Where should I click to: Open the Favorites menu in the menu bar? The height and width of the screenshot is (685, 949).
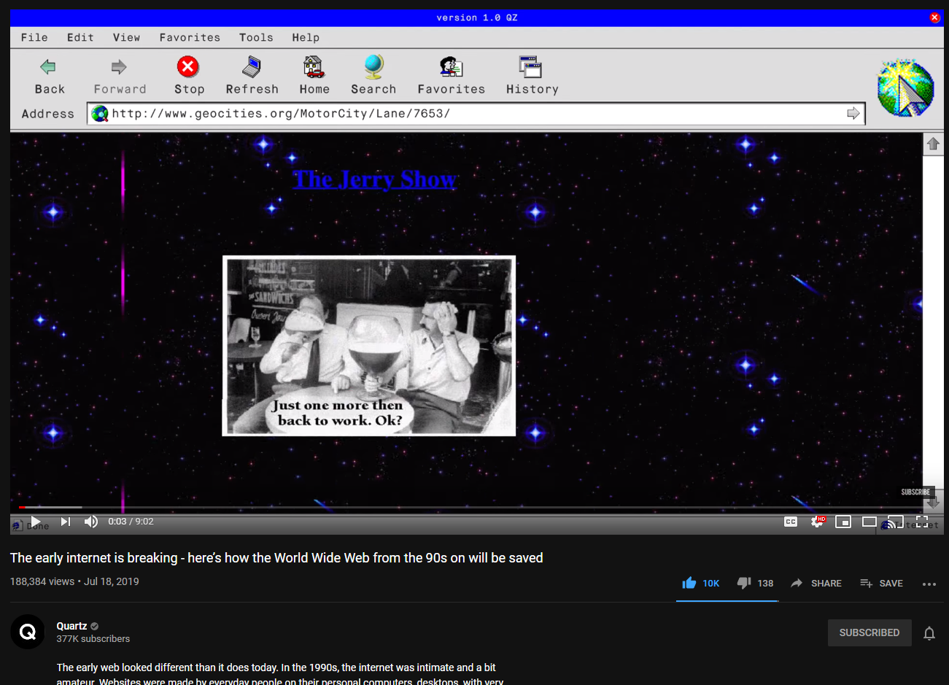coord(190,37)
